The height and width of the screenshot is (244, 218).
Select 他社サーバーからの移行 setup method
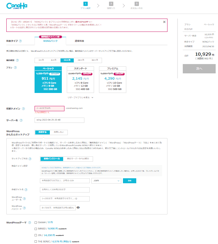coord(78,159)
